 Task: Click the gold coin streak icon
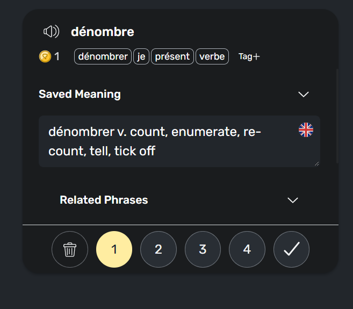click(x=45, y=56)
